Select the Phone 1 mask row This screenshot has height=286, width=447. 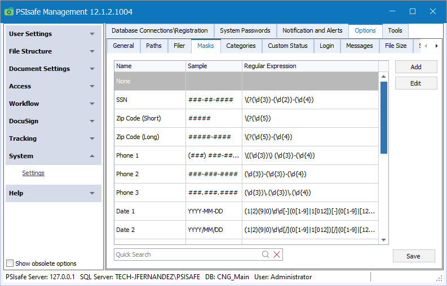click(246, 155)
